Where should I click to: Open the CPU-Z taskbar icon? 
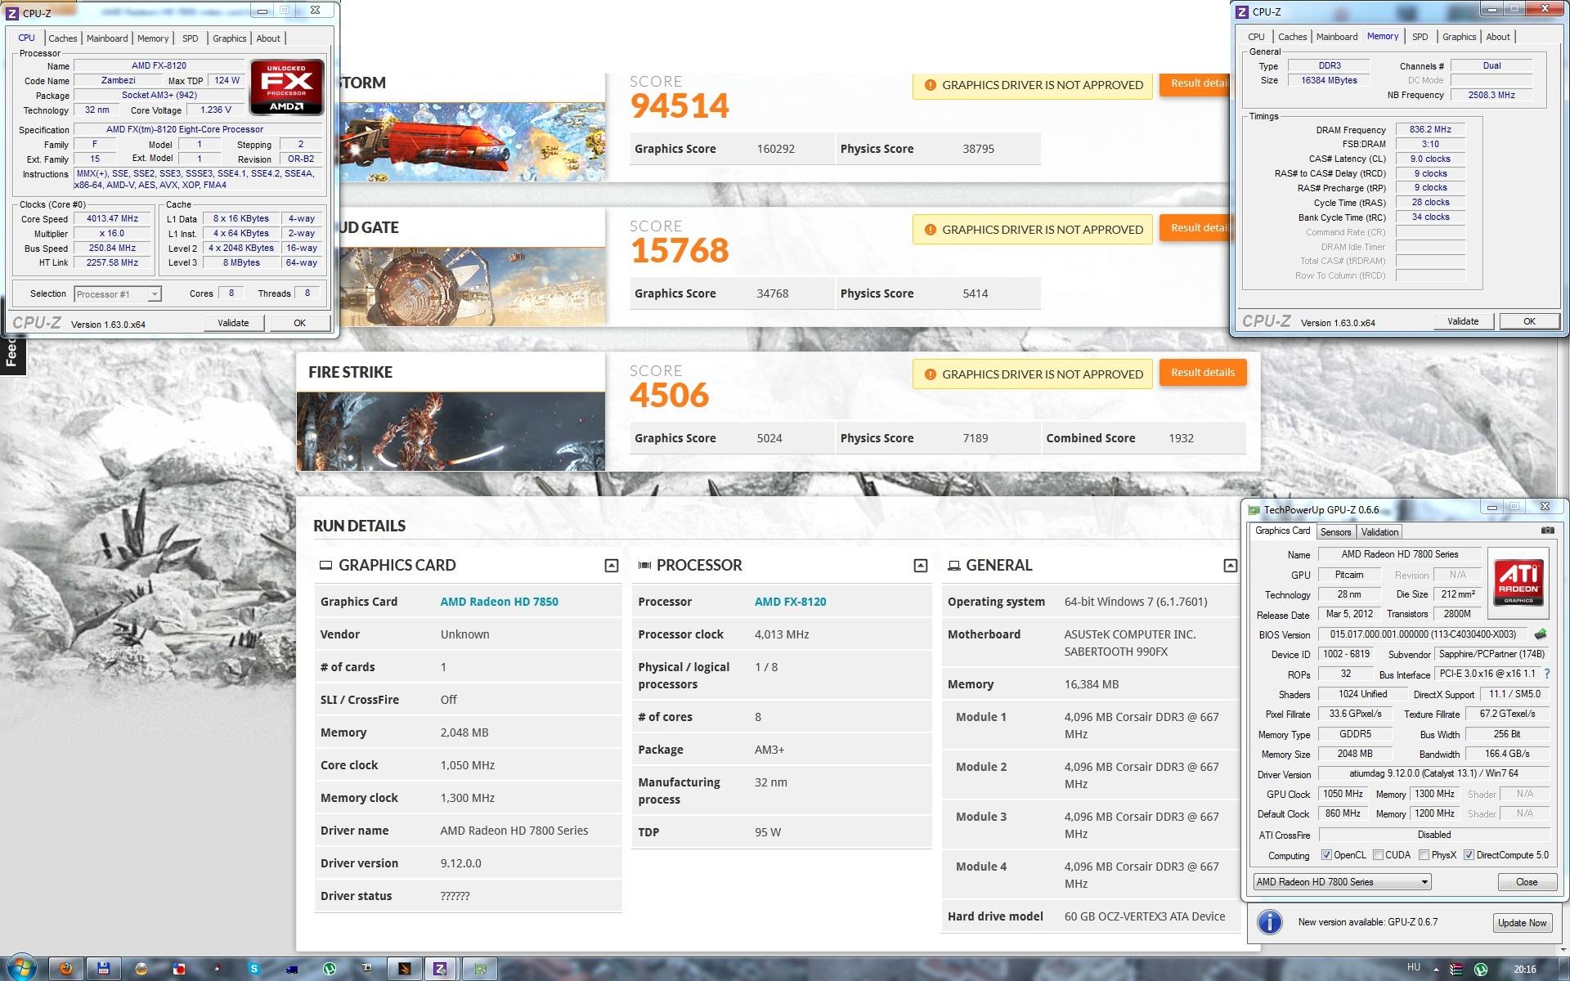pos(440,969)
